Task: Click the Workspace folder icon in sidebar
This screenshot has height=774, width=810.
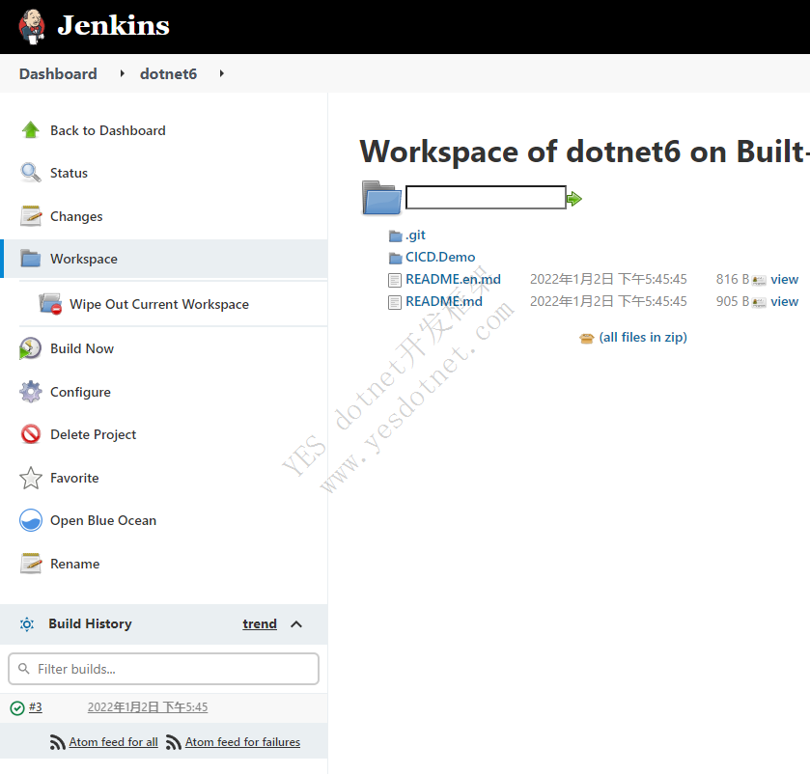Action: pos(31,259)
